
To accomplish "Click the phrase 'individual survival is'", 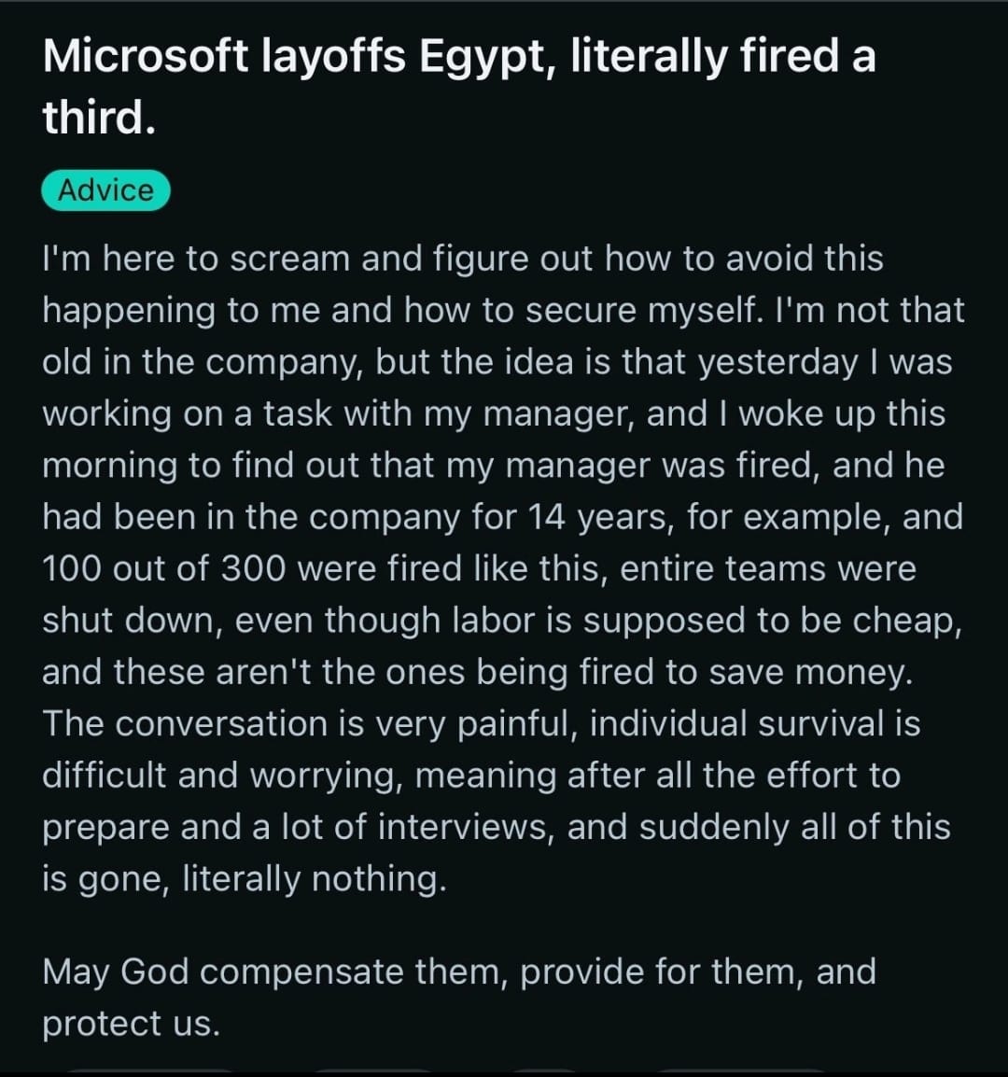I will coord(755,723).
